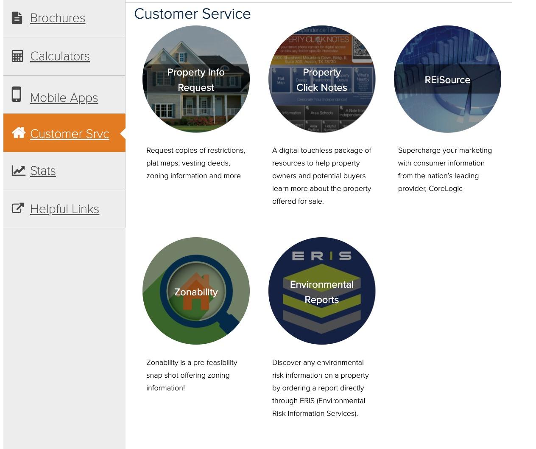Click the Customer Srvc house icon

[19, 132]
